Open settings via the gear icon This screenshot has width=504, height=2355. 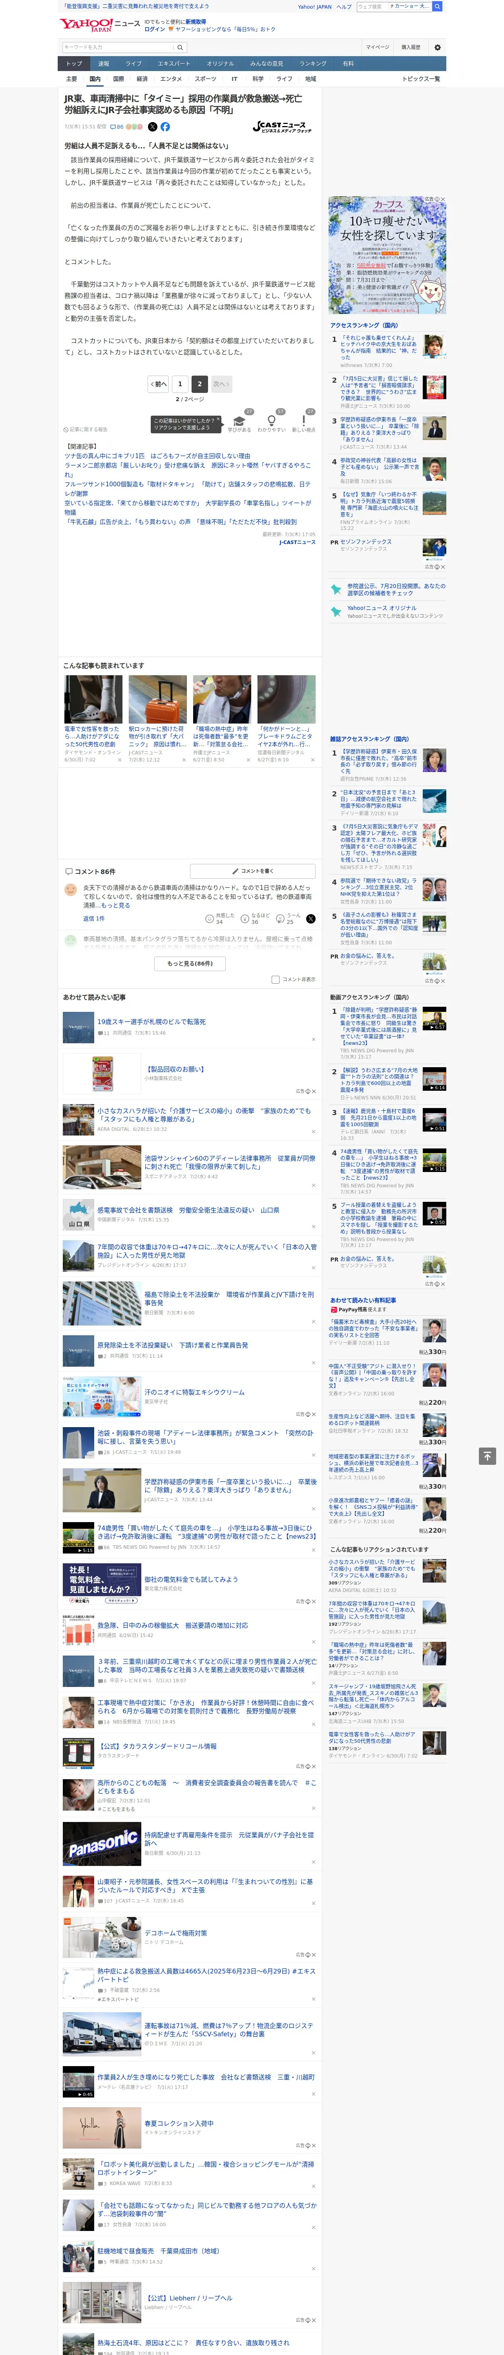[x=437, y=47]
